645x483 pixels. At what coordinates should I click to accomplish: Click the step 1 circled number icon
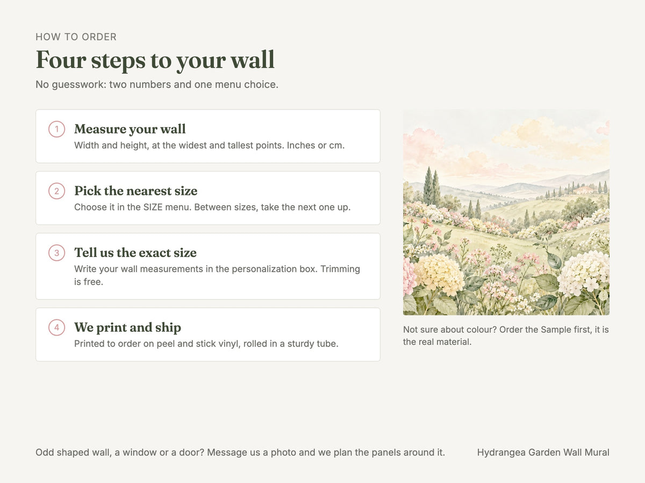click(56, 129)
